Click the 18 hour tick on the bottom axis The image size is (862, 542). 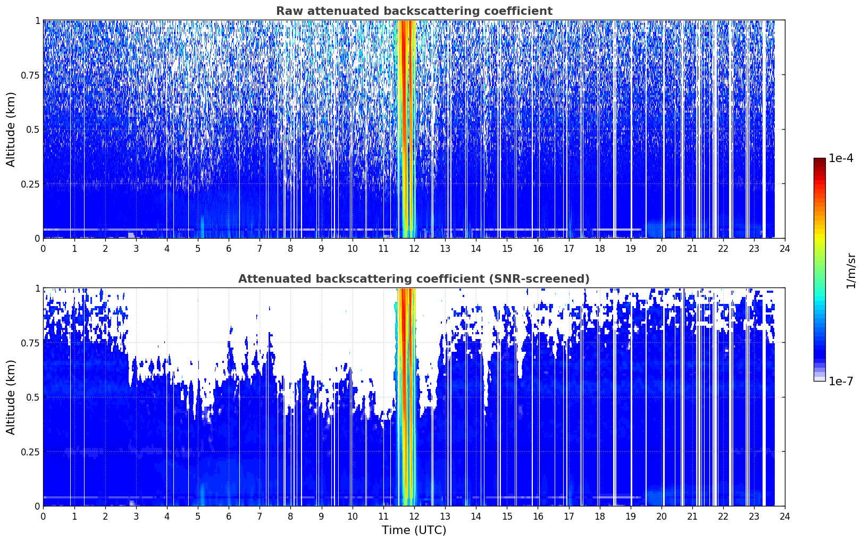click(x=599, y=516)
